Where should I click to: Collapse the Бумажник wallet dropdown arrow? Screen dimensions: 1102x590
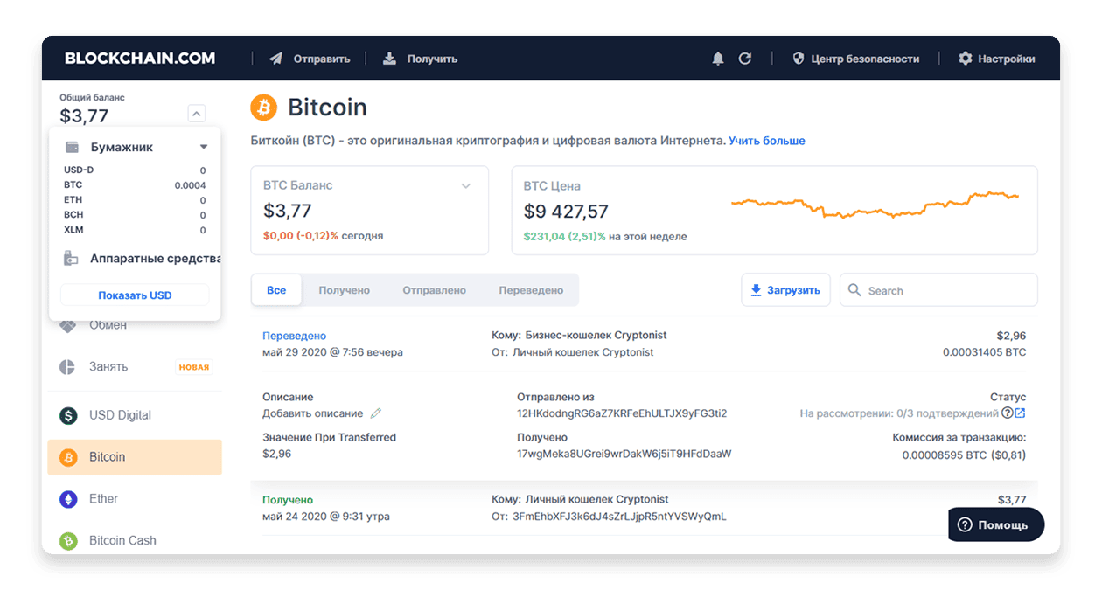(204, 147)
